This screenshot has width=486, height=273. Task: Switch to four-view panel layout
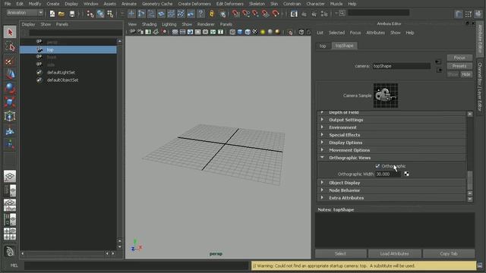pyautogui.click(x=10, y=234)
